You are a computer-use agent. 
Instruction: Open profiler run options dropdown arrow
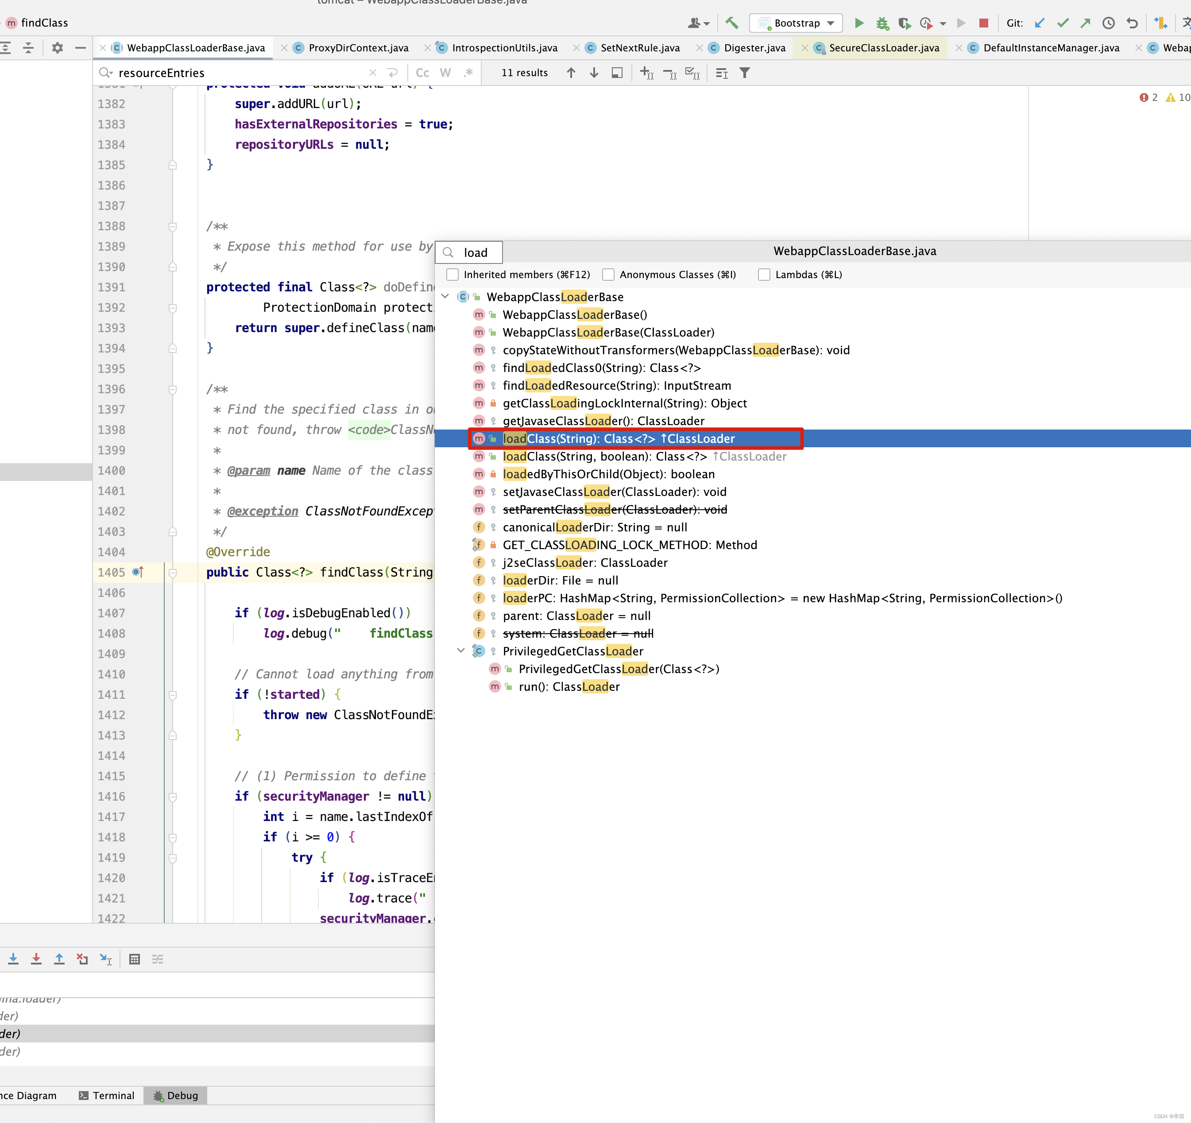click(943, 23)
